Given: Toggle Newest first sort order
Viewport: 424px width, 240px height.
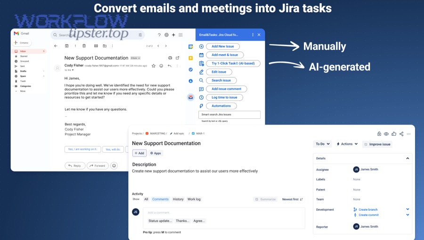Looking at the screenshot, I should coord(293,199).
